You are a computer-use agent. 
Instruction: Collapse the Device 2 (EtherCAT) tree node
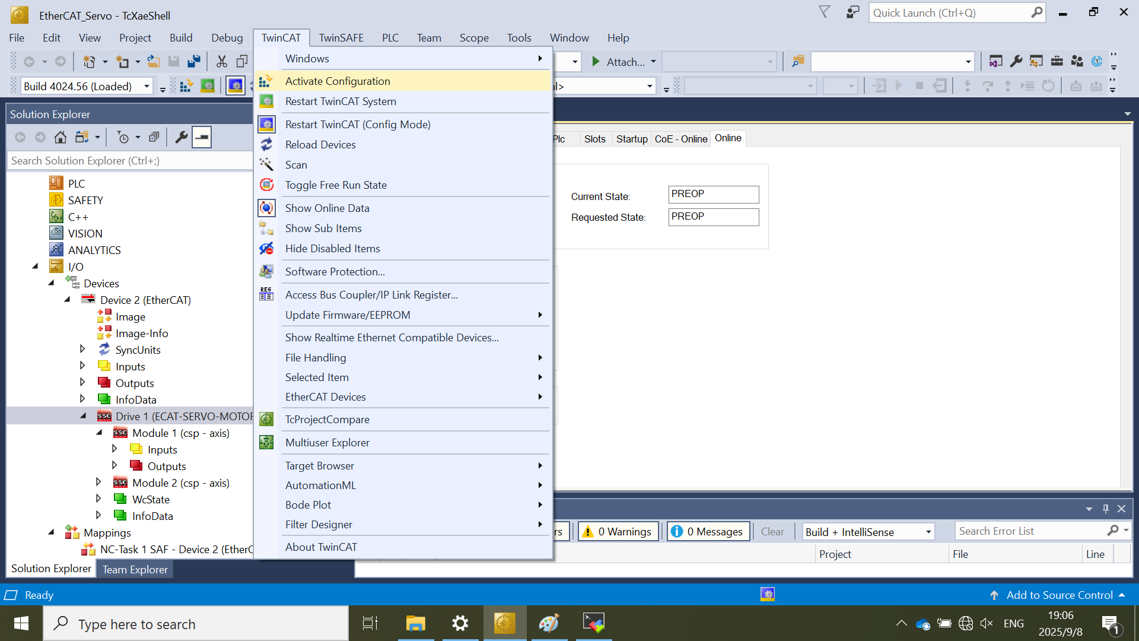67,300
